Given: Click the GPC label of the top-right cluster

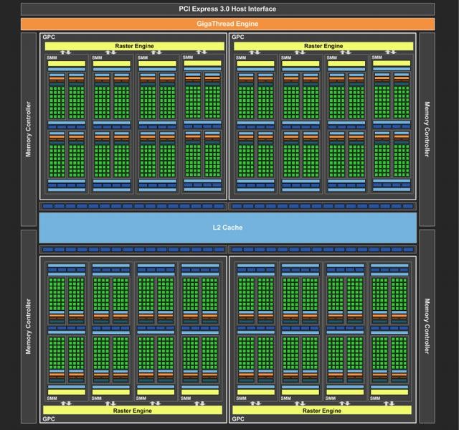Looking at the screenshot, I should 237,37.
